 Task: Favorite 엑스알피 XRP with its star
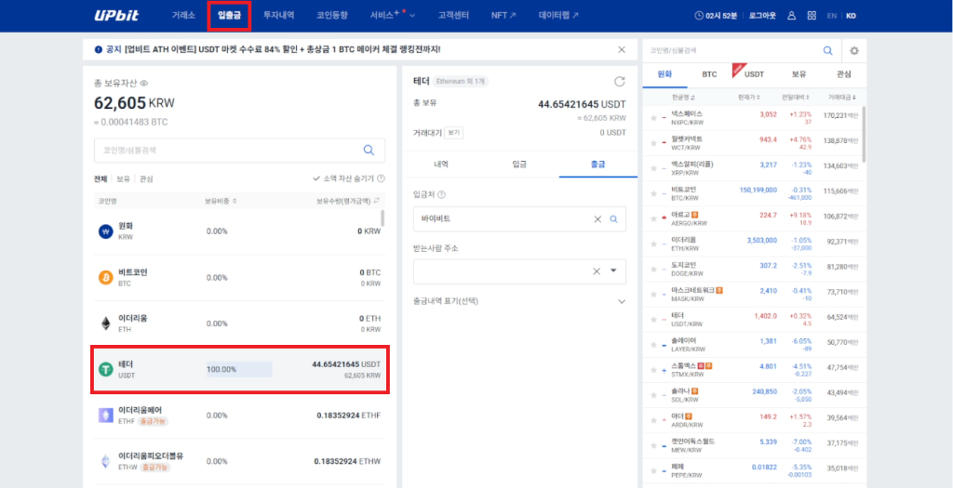653,167
